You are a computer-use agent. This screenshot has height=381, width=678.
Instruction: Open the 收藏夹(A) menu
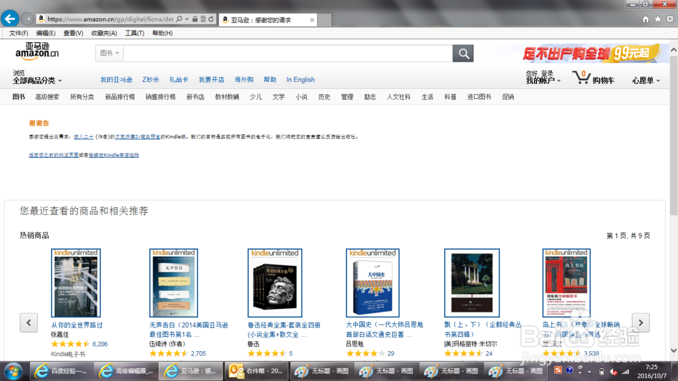104,33
